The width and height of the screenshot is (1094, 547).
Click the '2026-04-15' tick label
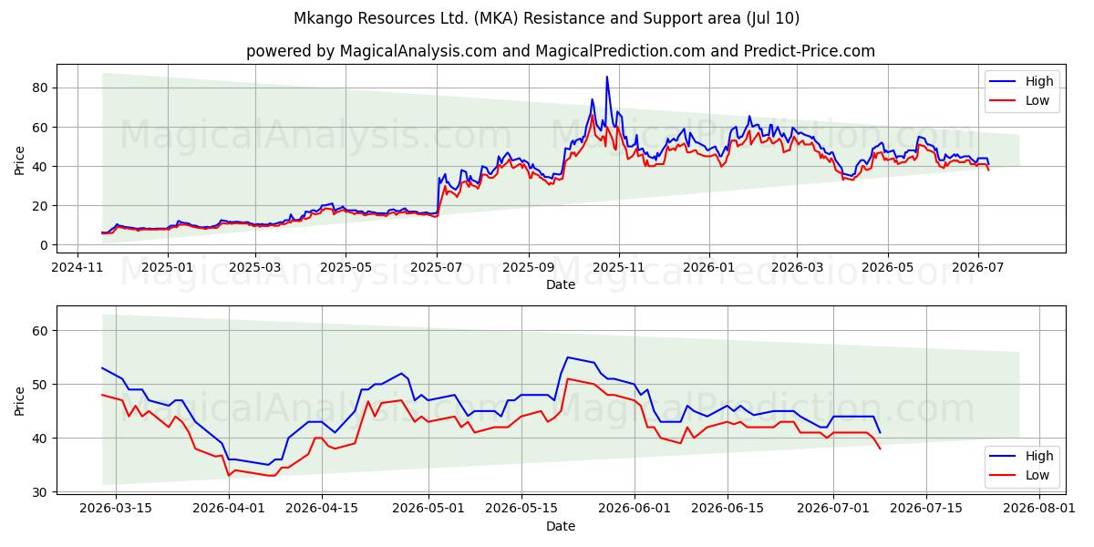[321, 509]
